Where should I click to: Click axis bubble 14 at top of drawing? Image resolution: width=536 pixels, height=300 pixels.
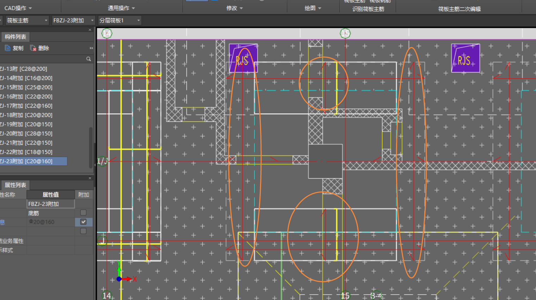(x=107, y=33)
